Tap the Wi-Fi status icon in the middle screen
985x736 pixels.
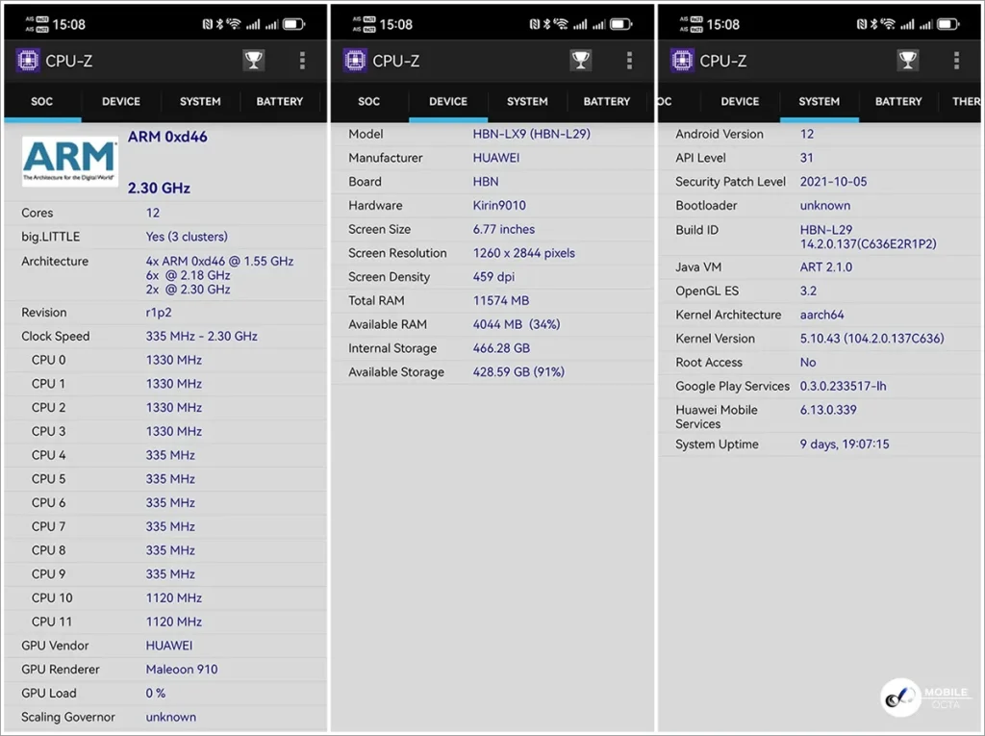[561, 24]
